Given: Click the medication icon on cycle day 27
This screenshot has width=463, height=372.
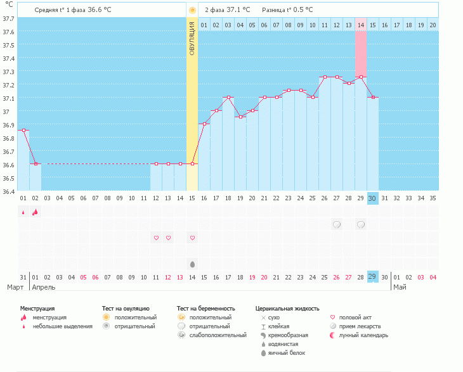Looking at the screenshot, I should coord(337,224).
